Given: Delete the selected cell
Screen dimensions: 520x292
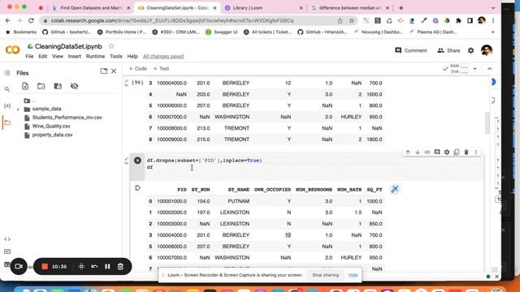Looking at the screenshot, I should pyautogui.click(x=466, y=152).
